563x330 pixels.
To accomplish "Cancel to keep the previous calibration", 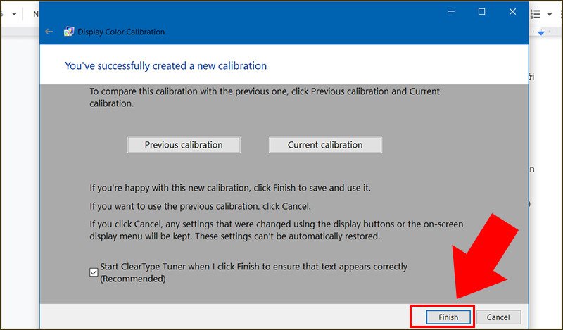I will 498,317.
